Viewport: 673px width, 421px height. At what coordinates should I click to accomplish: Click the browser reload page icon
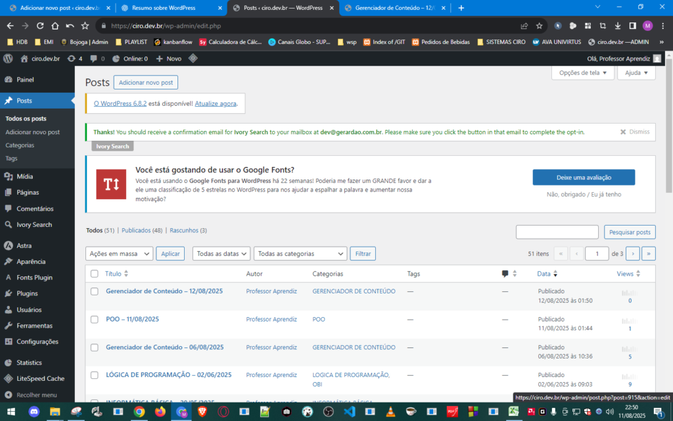pyautogui.click(x=40, y=26)
